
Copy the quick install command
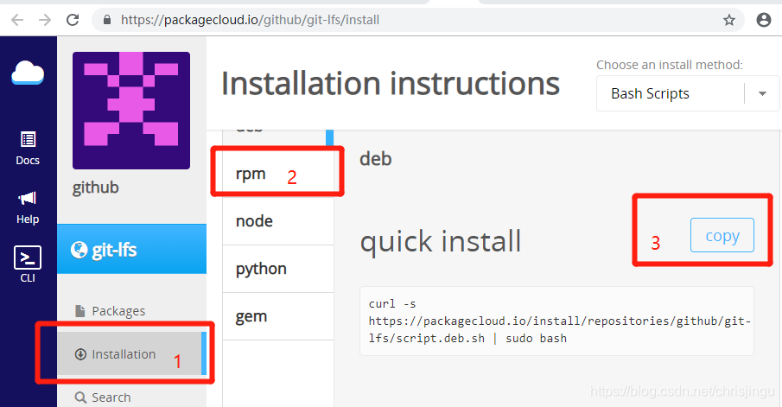click(x=722, y=235)
